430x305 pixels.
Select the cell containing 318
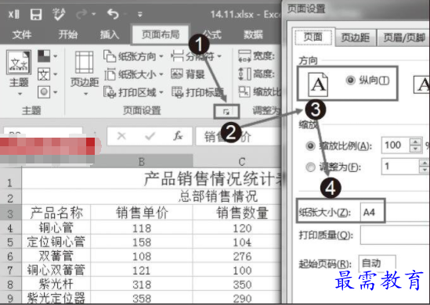click(142, 284)
